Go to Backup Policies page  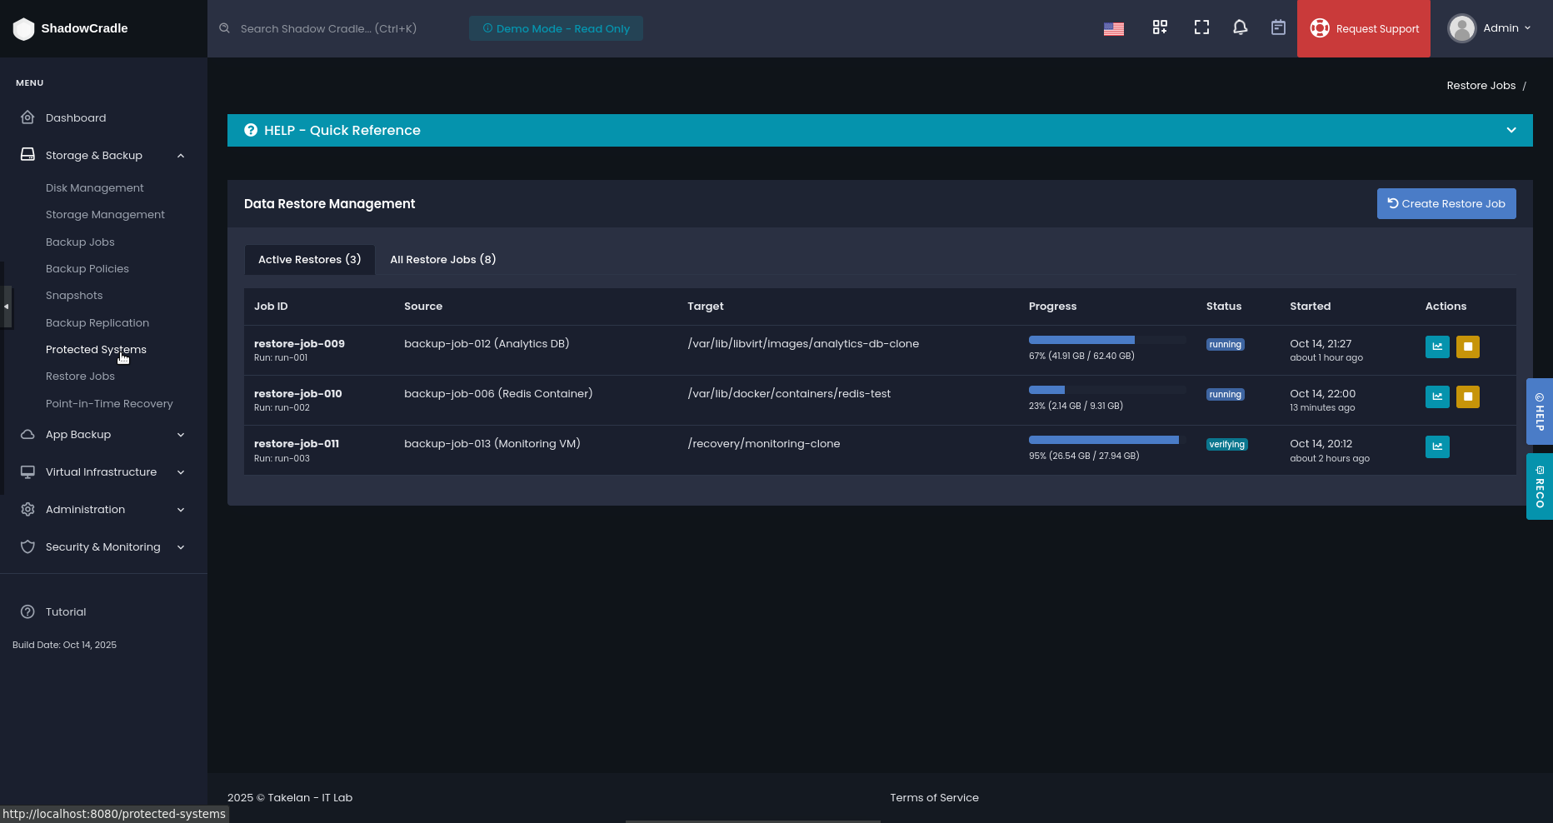87,268
